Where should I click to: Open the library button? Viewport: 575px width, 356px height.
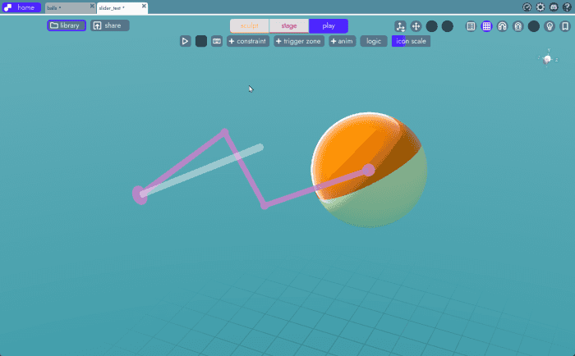coord(67,25)
